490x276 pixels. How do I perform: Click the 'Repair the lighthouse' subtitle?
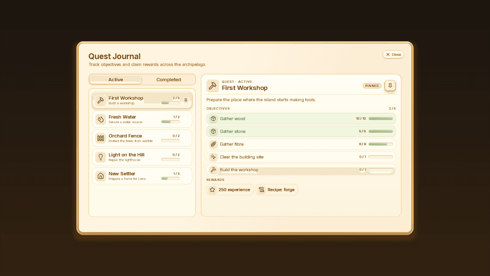pos(124,160)
